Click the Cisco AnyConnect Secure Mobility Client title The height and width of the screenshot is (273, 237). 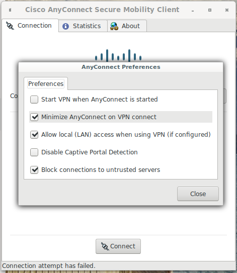(x=102, y=10)
